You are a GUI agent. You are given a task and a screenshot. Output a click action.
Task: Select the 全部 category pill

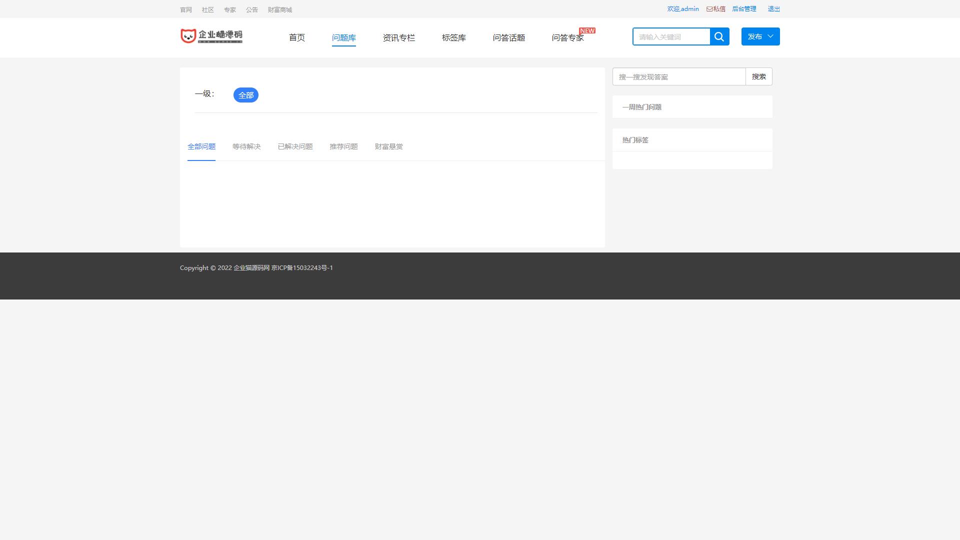point(245,95)
